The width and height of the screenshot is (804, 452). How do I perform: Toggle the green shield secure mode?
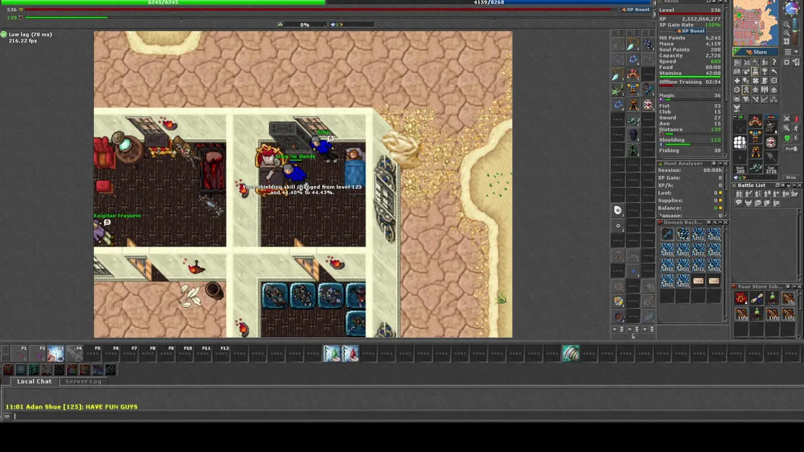[x=787, y=138]
